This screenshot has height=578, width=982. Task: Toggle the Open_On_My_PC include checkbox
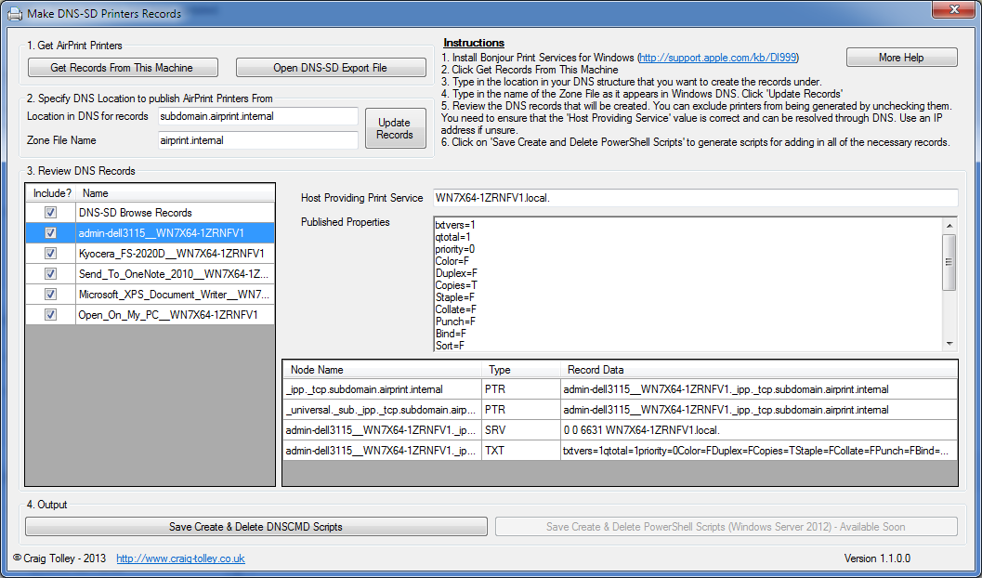(x=51, y=314)
